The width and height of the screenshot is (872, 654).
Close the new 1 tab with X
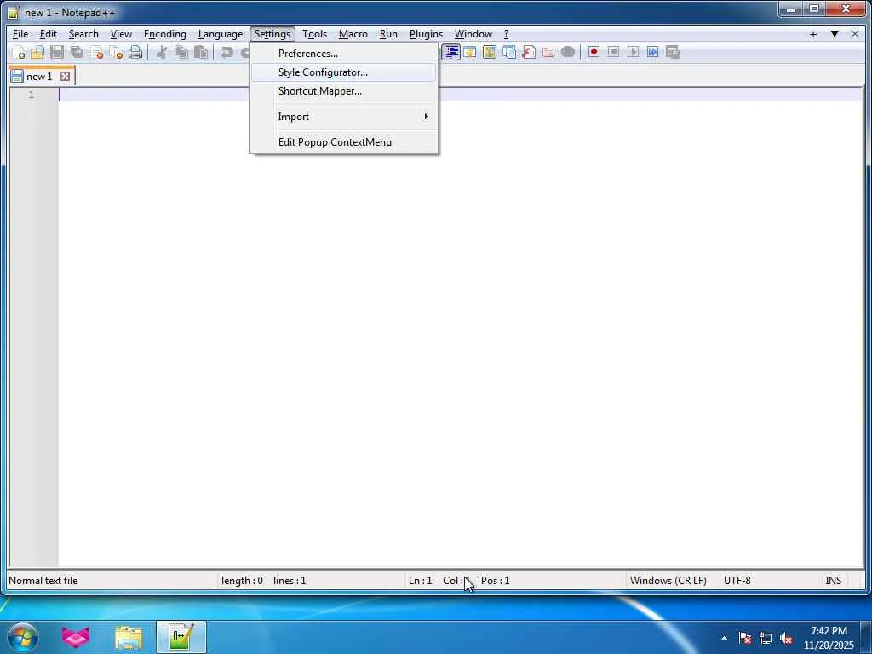[x=65, y=76]
